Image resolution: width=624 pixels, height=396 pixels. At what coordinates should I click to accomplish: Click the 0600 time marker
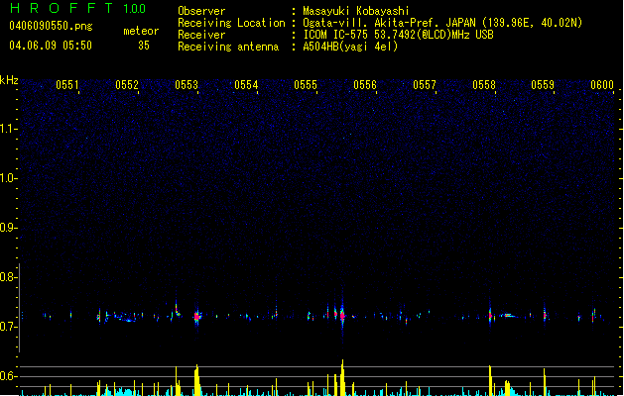[x=602, y=84]
